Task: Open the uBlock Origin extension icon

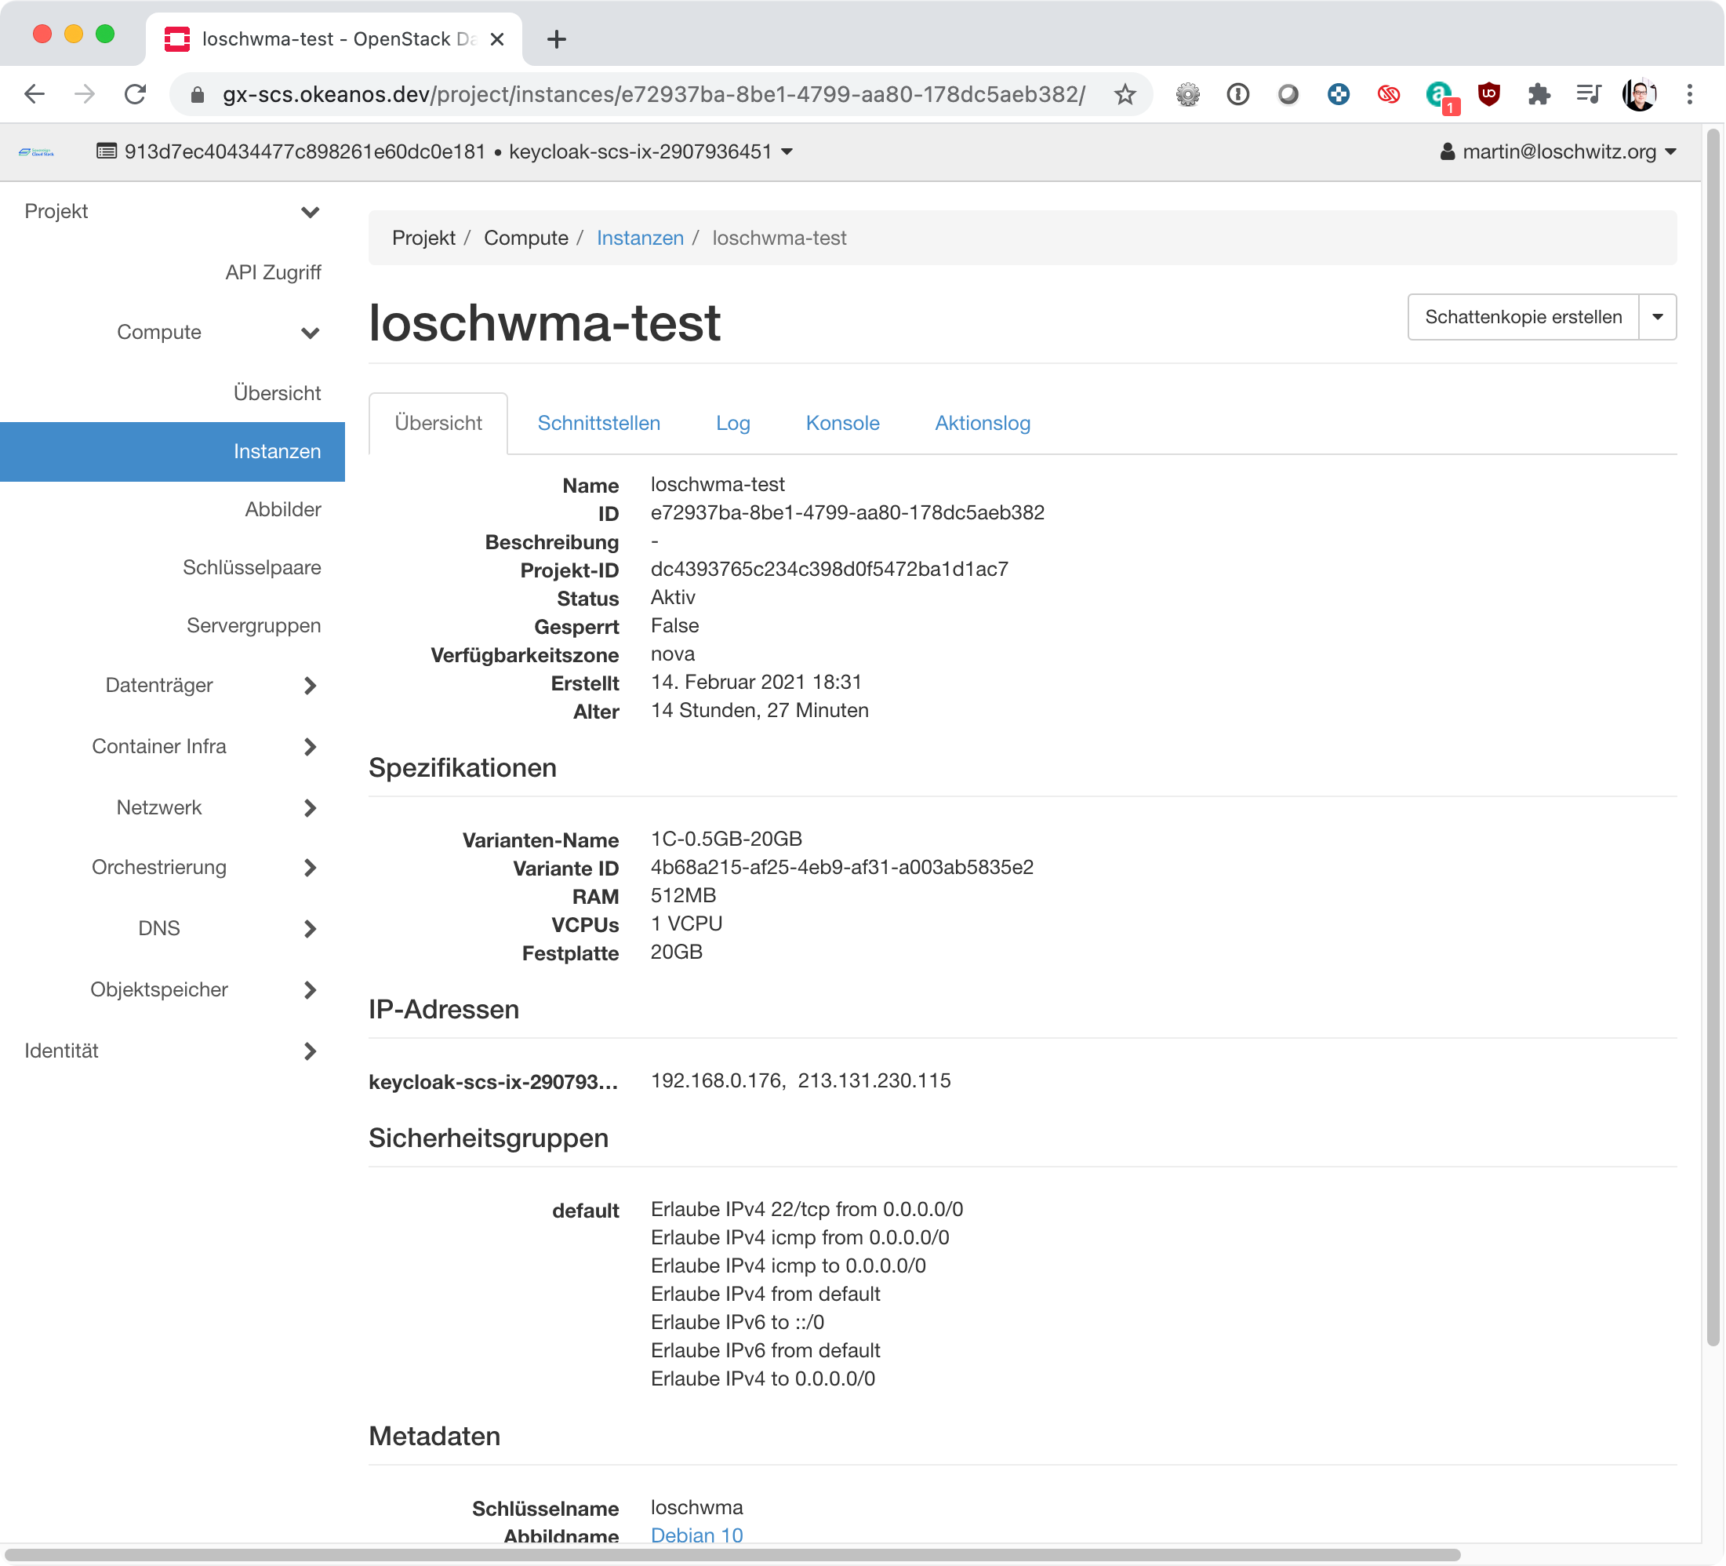Action: click(x=1489, y=94)
